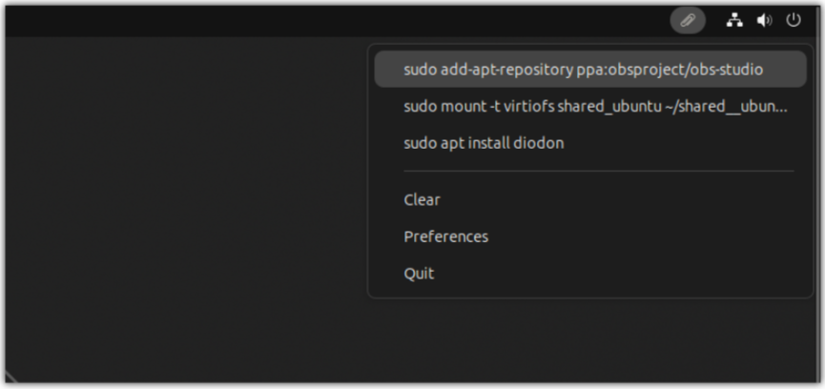Click the volume speaker icon

click(x=764, y=20)
